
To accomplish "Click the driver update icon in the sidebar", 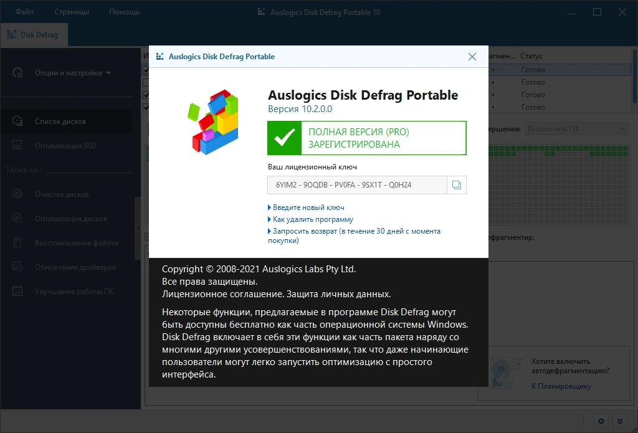I will tap(17, 267).
